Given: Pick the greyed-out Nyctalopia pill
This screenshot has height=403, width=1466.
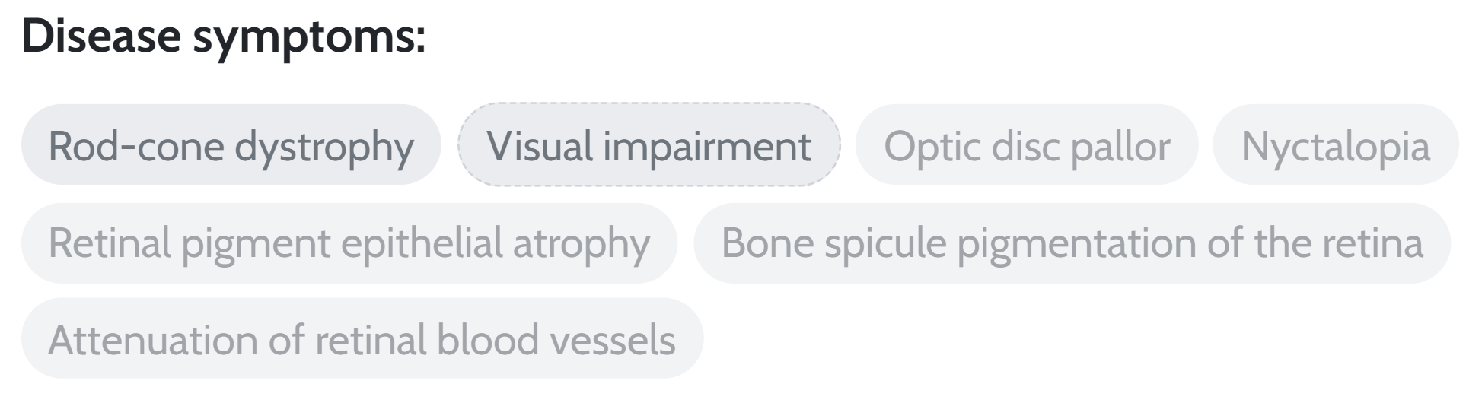Looking at the screenshot, I should (x=1335, y=145).
